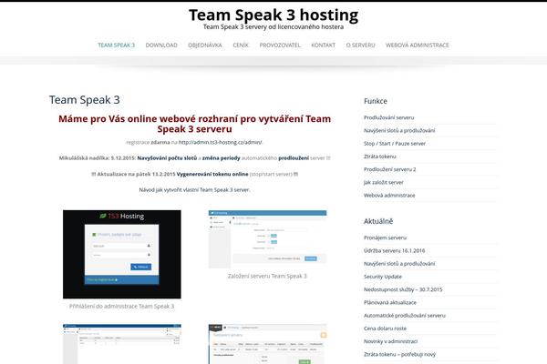Screen dimensions: 547x364
Task: Select the PROVOZOVATEL menu item
Action: [x=280, y=45]
